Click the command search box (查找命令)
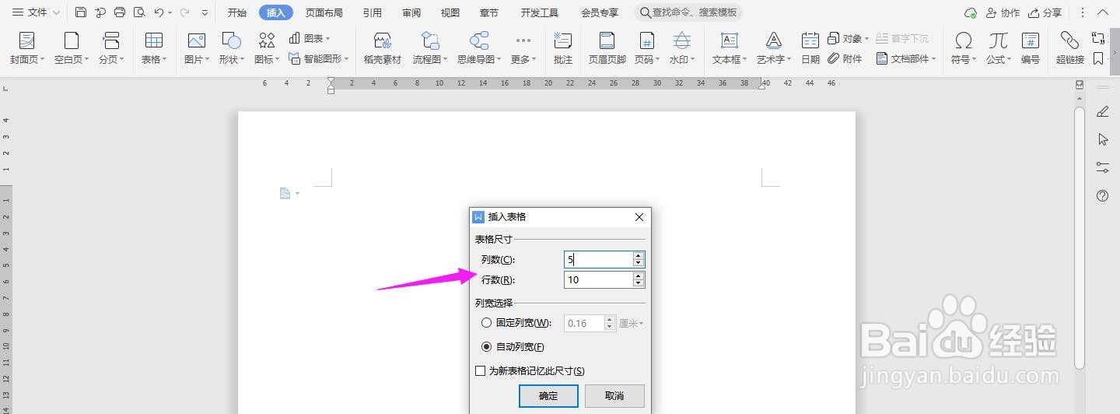Image resolution: width=1120 pixels, height=414 pixels. coord(688,12)
